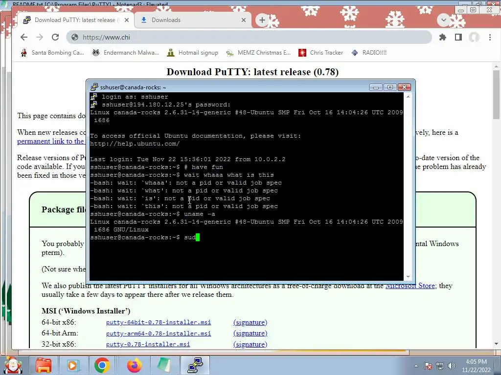The image size is (501, 375).
Task: Open the RADIO!!!! bookmark
Action: 369,53
